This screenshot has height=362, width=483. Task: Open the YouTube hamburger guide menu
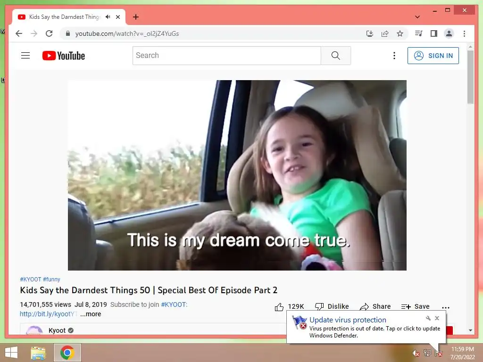pyautogui.click(x=25, y=56)
